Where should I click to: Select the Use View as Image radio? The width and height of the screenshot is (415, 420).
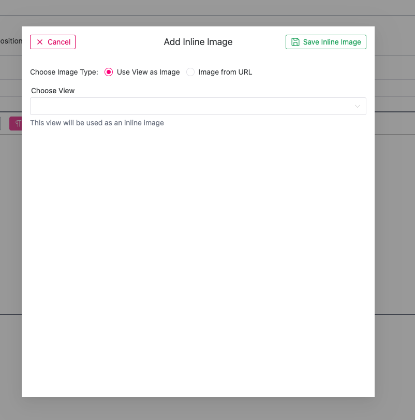[109, 72]
